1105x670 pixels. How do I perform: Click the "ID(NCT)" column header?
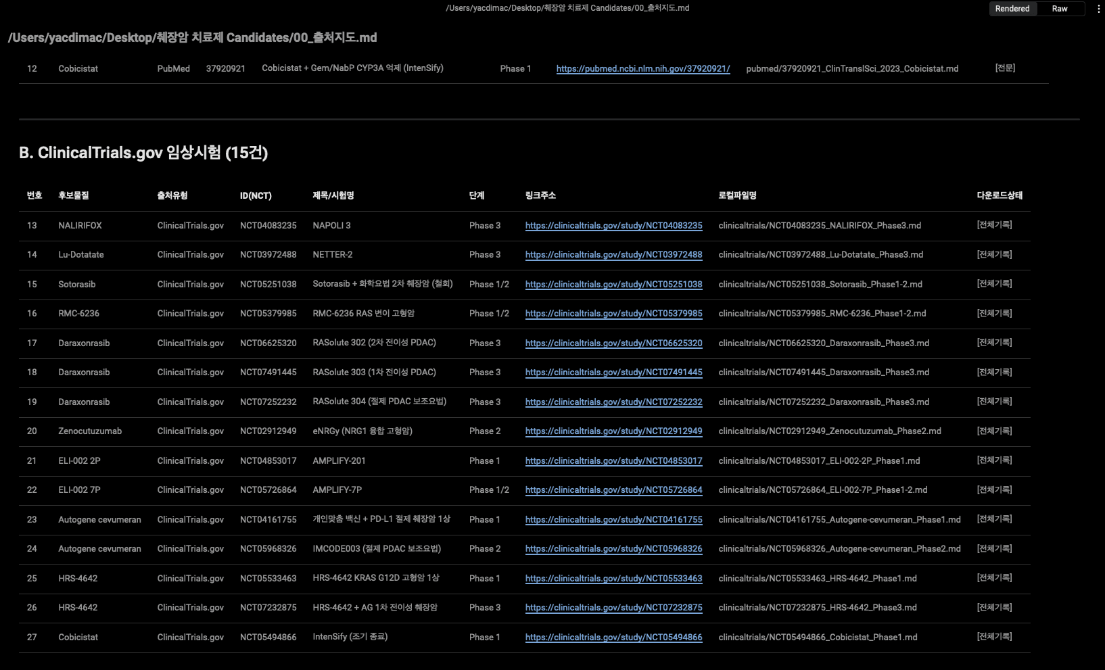[x=256, y=195]
